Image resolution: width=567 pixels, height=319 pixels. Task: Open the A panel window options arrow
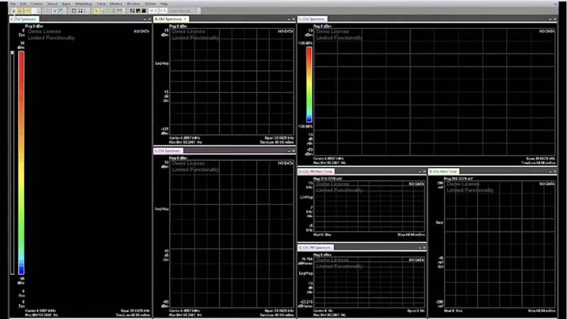tap(289, 19)
